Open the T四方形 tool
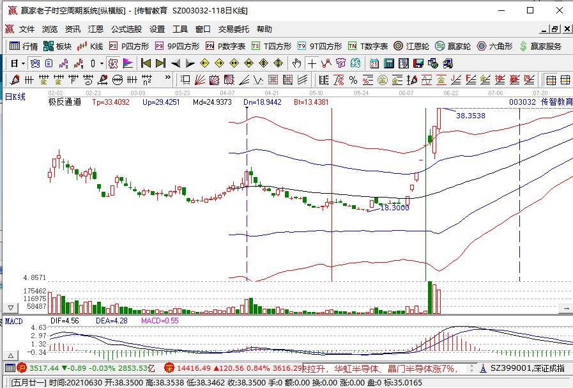The width and height of the screenshot is (573, 388). click(x=271, y=46)
